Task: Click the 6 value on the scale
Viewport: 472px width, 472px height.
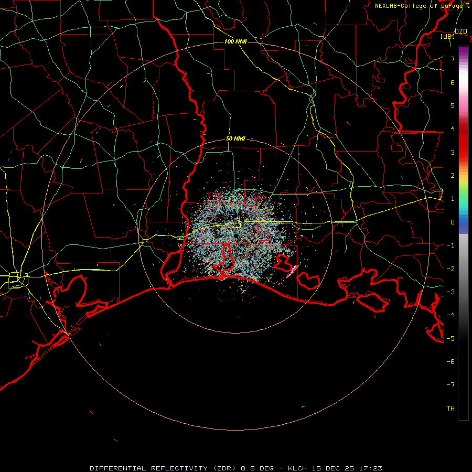Action: point(453,82)
